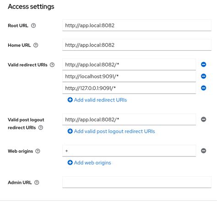Image resolution: width=217 pixels, height=204 pixels.
Task: Remove the http://app.local:8082/* redirect URI
Action: pyautogui.click(x=203, y=64)
